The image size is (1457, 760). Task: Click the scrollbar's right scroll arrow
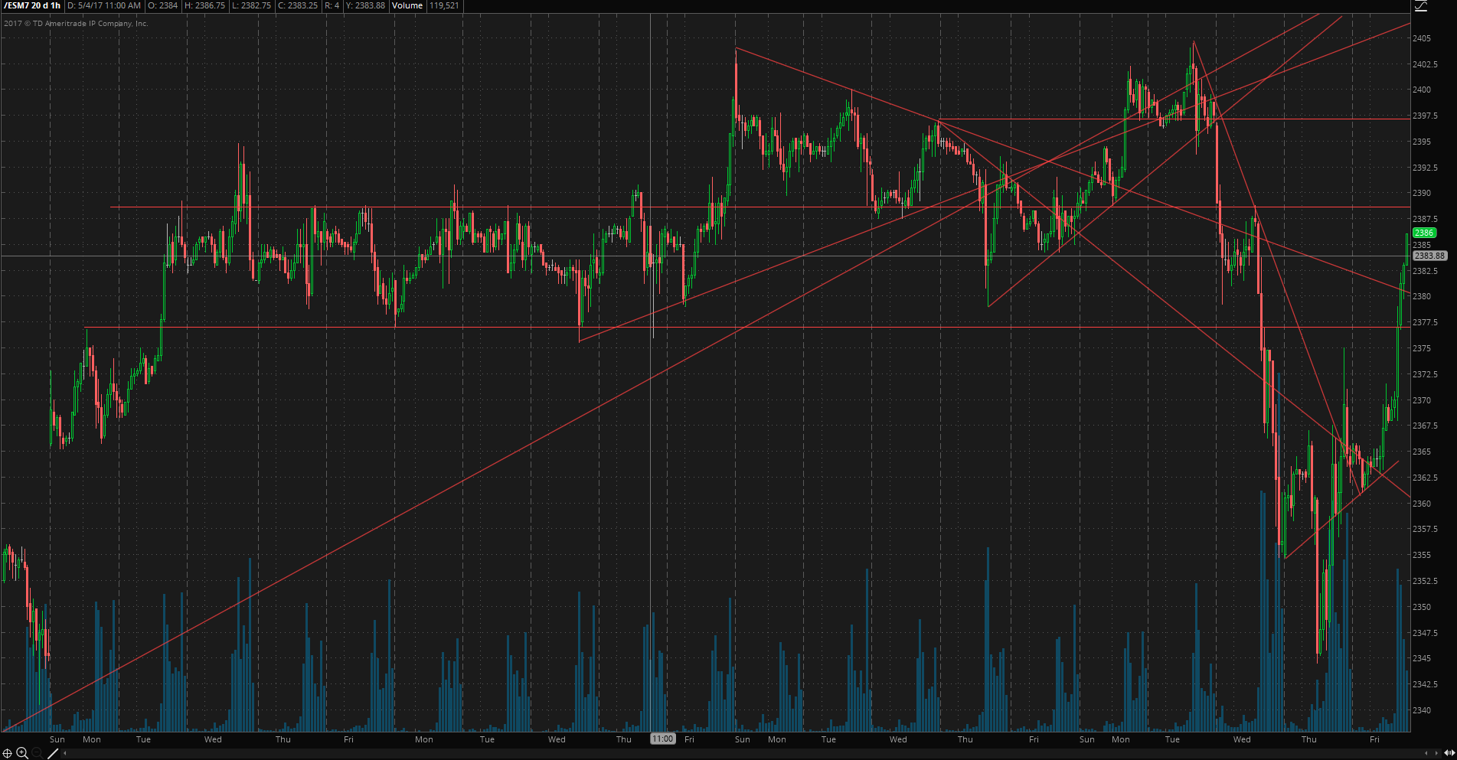pyautogui.click(x=1437, y=753)
